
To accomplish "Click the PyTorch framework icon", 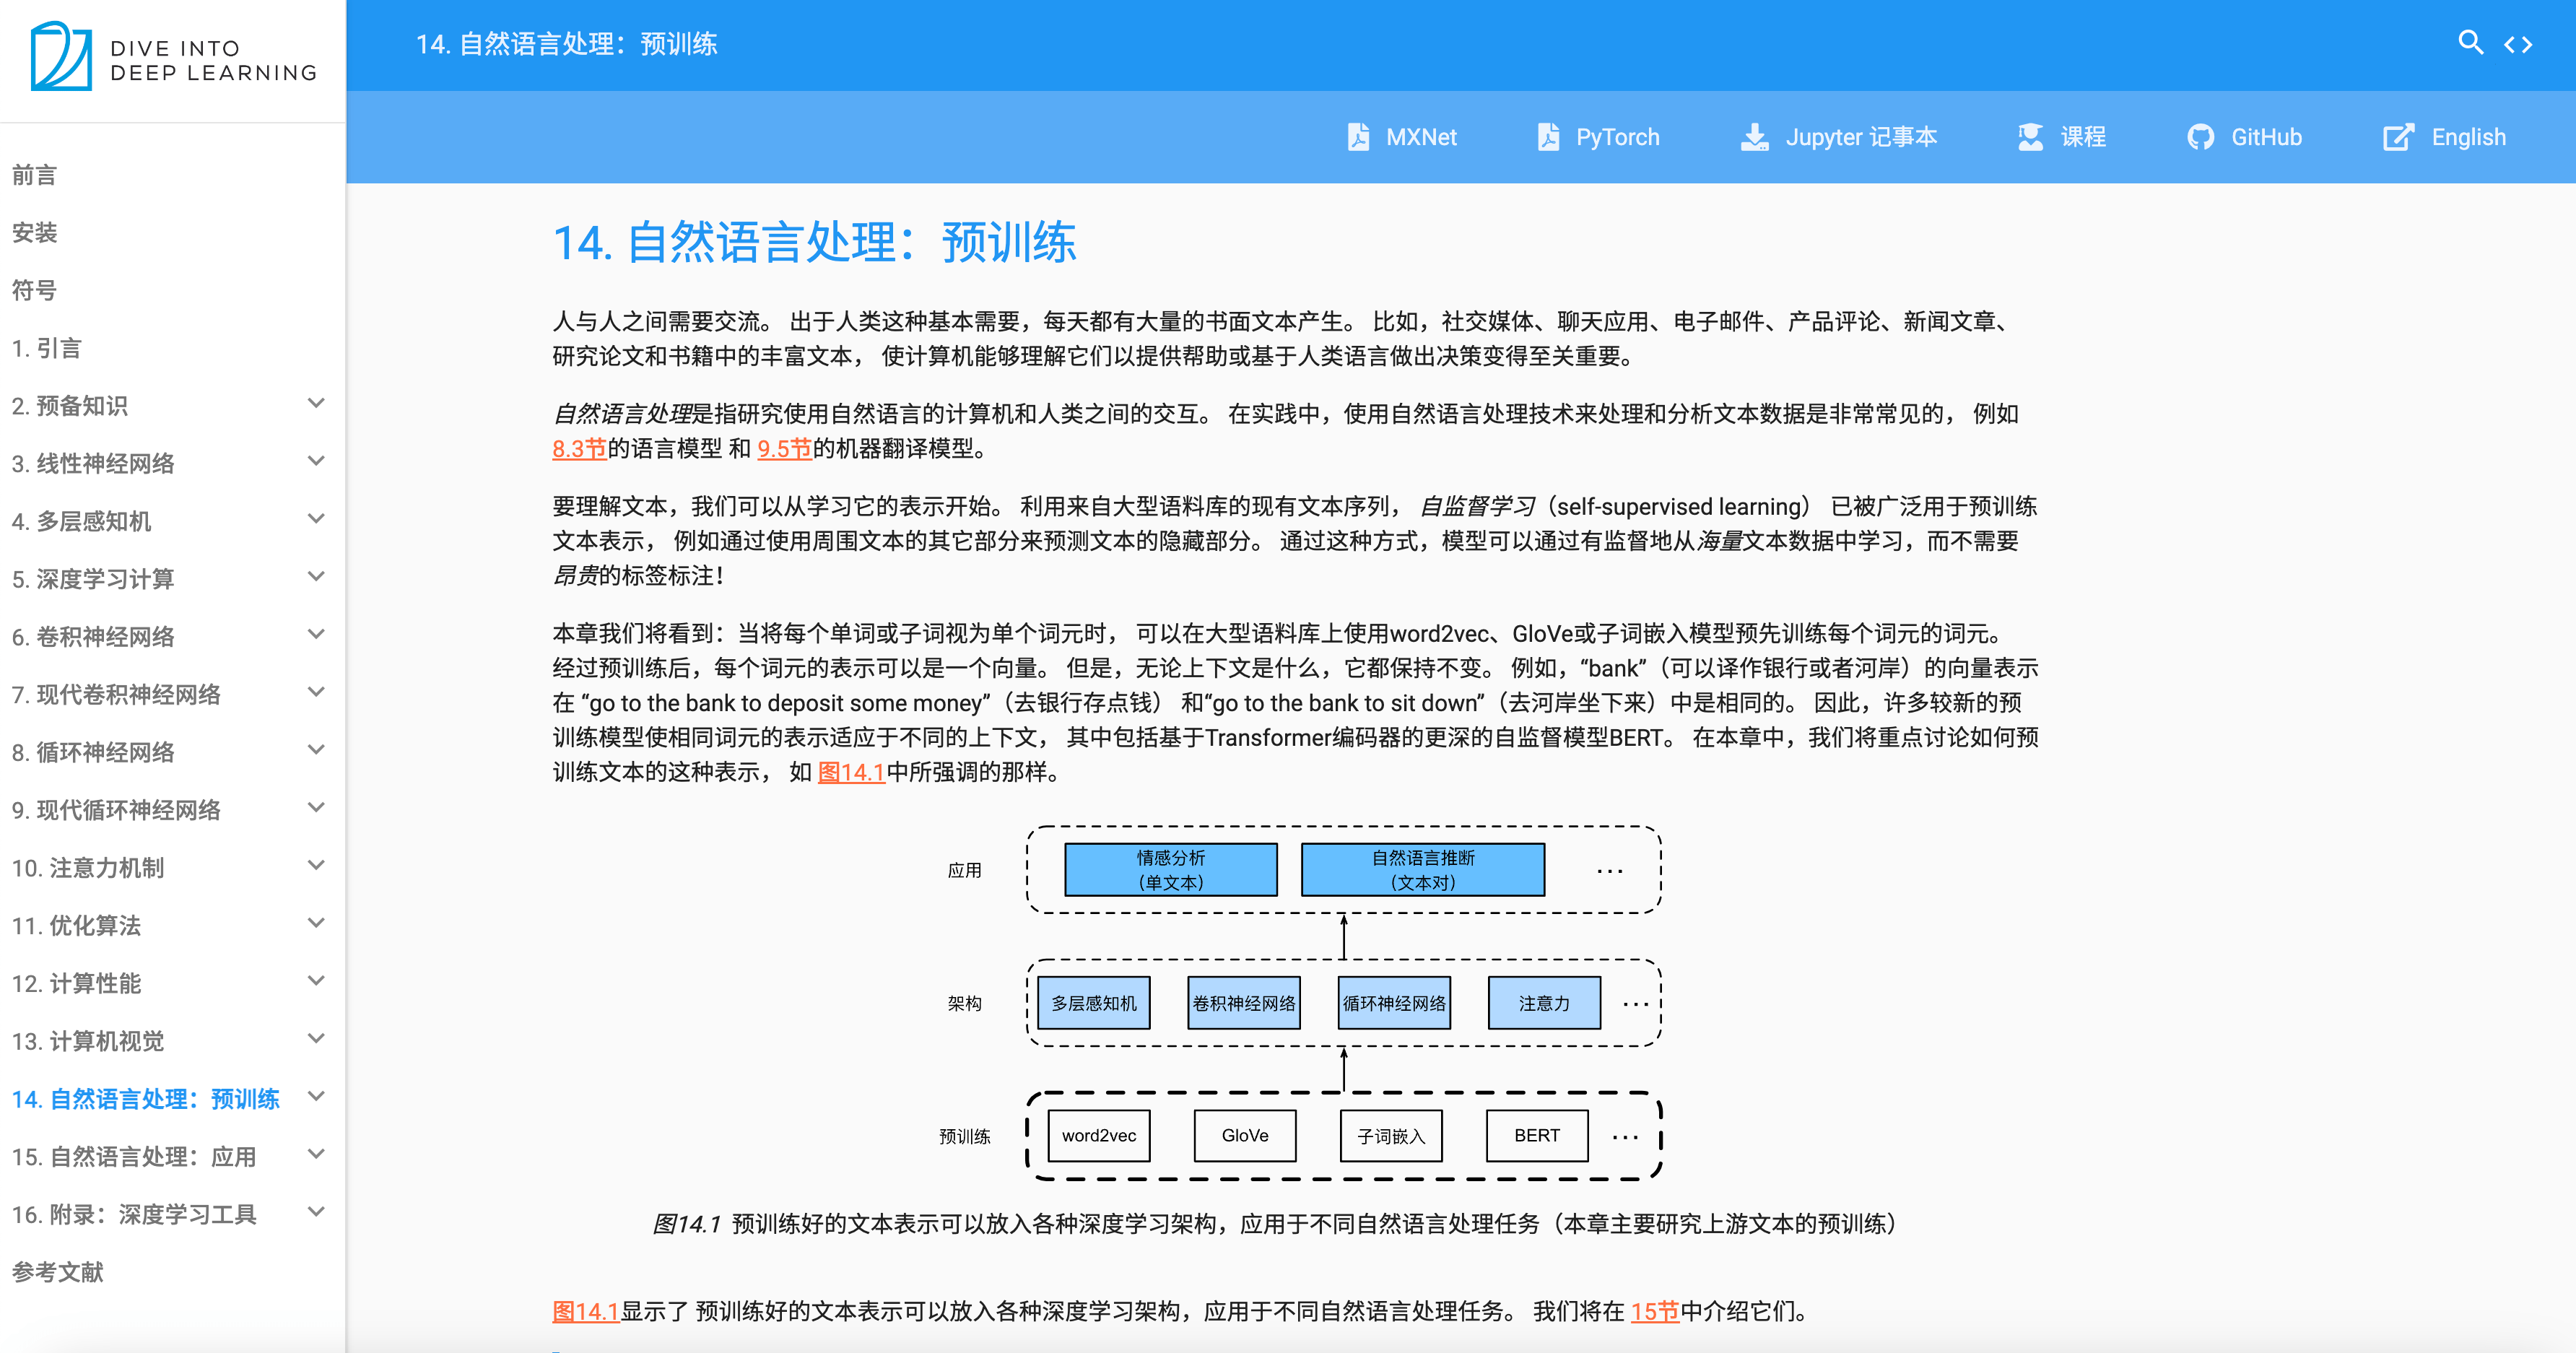I will (1550, 138).
